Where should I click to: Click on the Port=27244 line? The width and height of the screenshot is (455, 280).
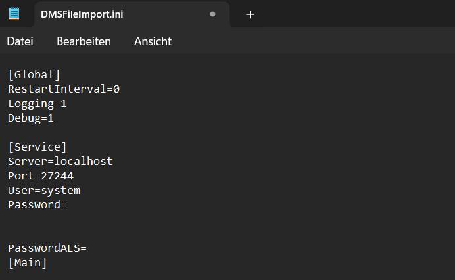(41, 176)
